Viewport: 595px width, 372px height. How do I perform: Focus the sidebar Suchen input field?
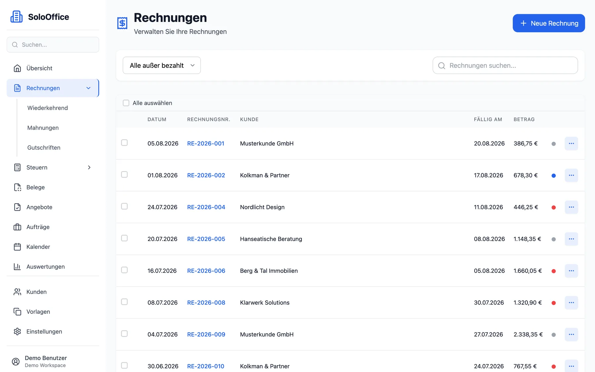tap(53, 45)
